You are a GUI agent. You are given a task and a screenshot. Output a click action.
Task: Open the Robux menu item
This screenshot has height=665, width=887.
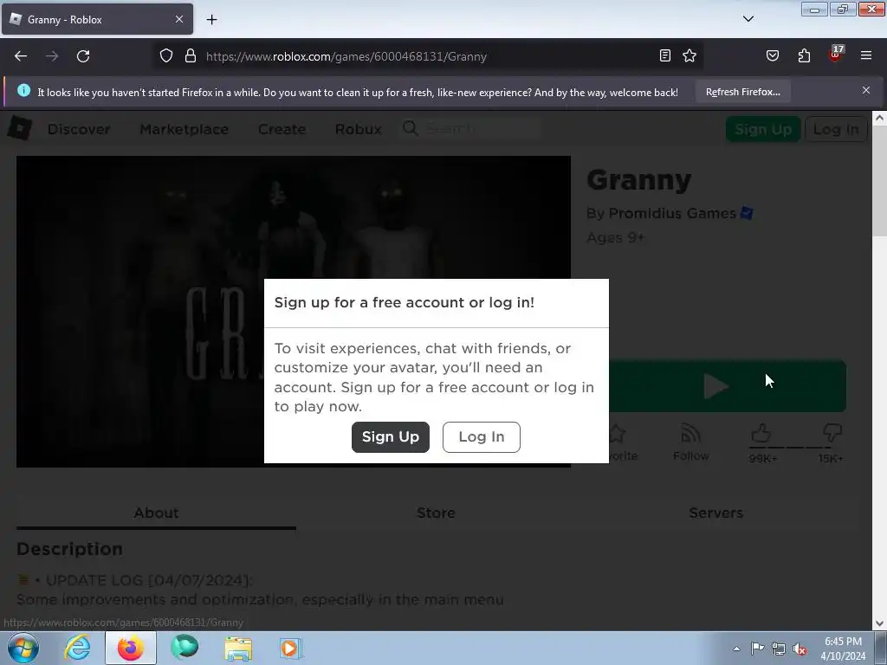[x=358, y=130]
